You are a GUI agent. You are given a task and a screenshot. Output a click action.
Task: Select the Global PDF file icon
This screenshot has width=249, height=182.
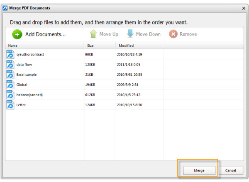(10, 85)
